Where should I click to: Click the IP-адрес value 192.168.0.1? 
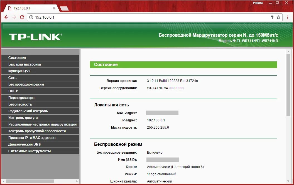point(156,120)
